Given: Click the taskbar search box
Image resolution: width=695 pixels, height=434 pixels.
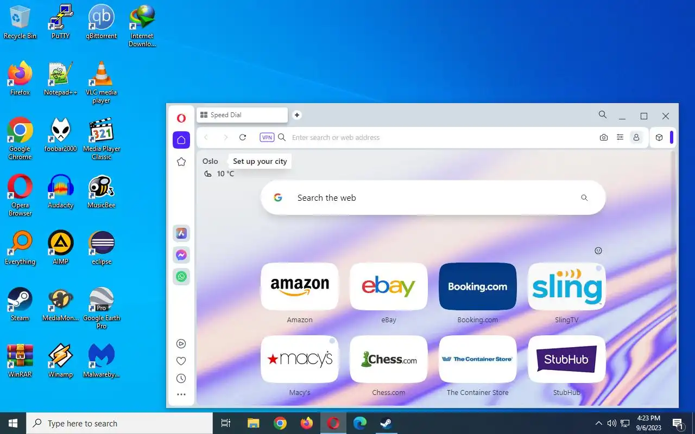Looking at the screenshot, I should [x=119, y=423].
